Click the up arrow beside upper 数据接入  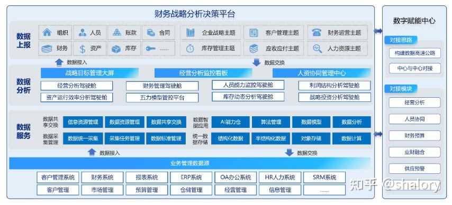coord(59,62)
